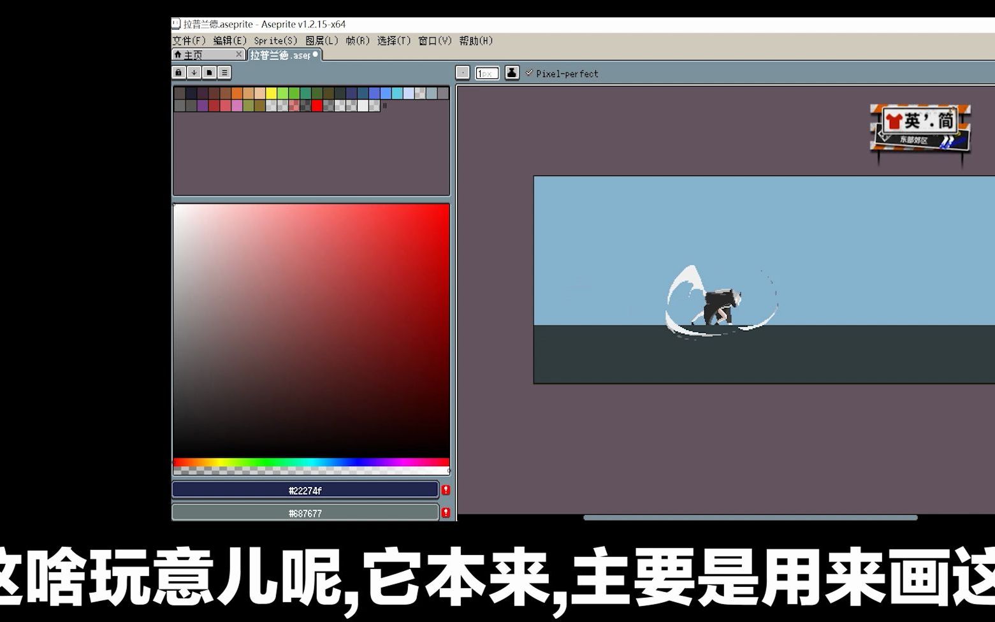Open the Sprite(S) menu
This screenshot has width=995, height=622.
[x=275, y=41]
